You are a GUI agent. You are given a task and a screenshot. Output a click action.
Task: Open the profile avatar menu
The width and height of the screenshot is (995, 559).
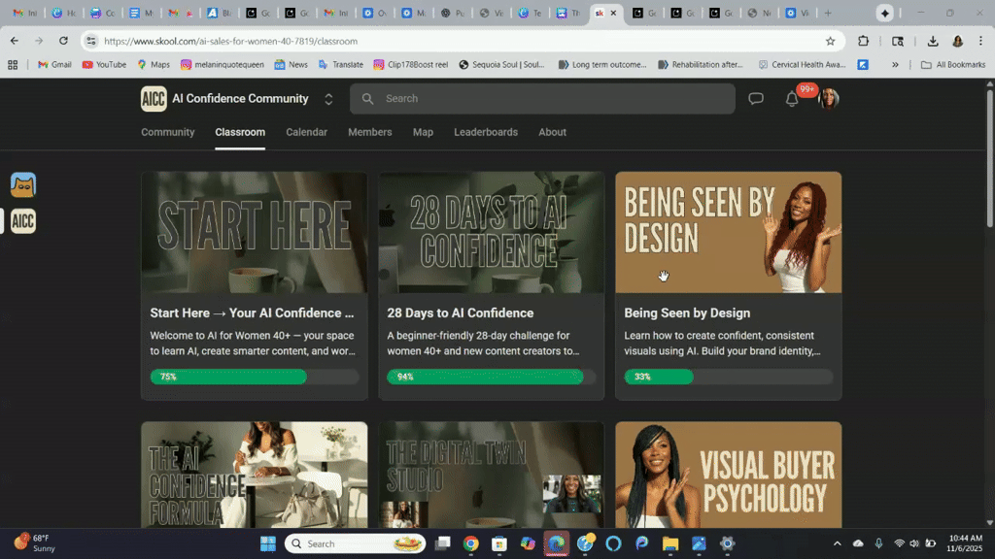829,98
